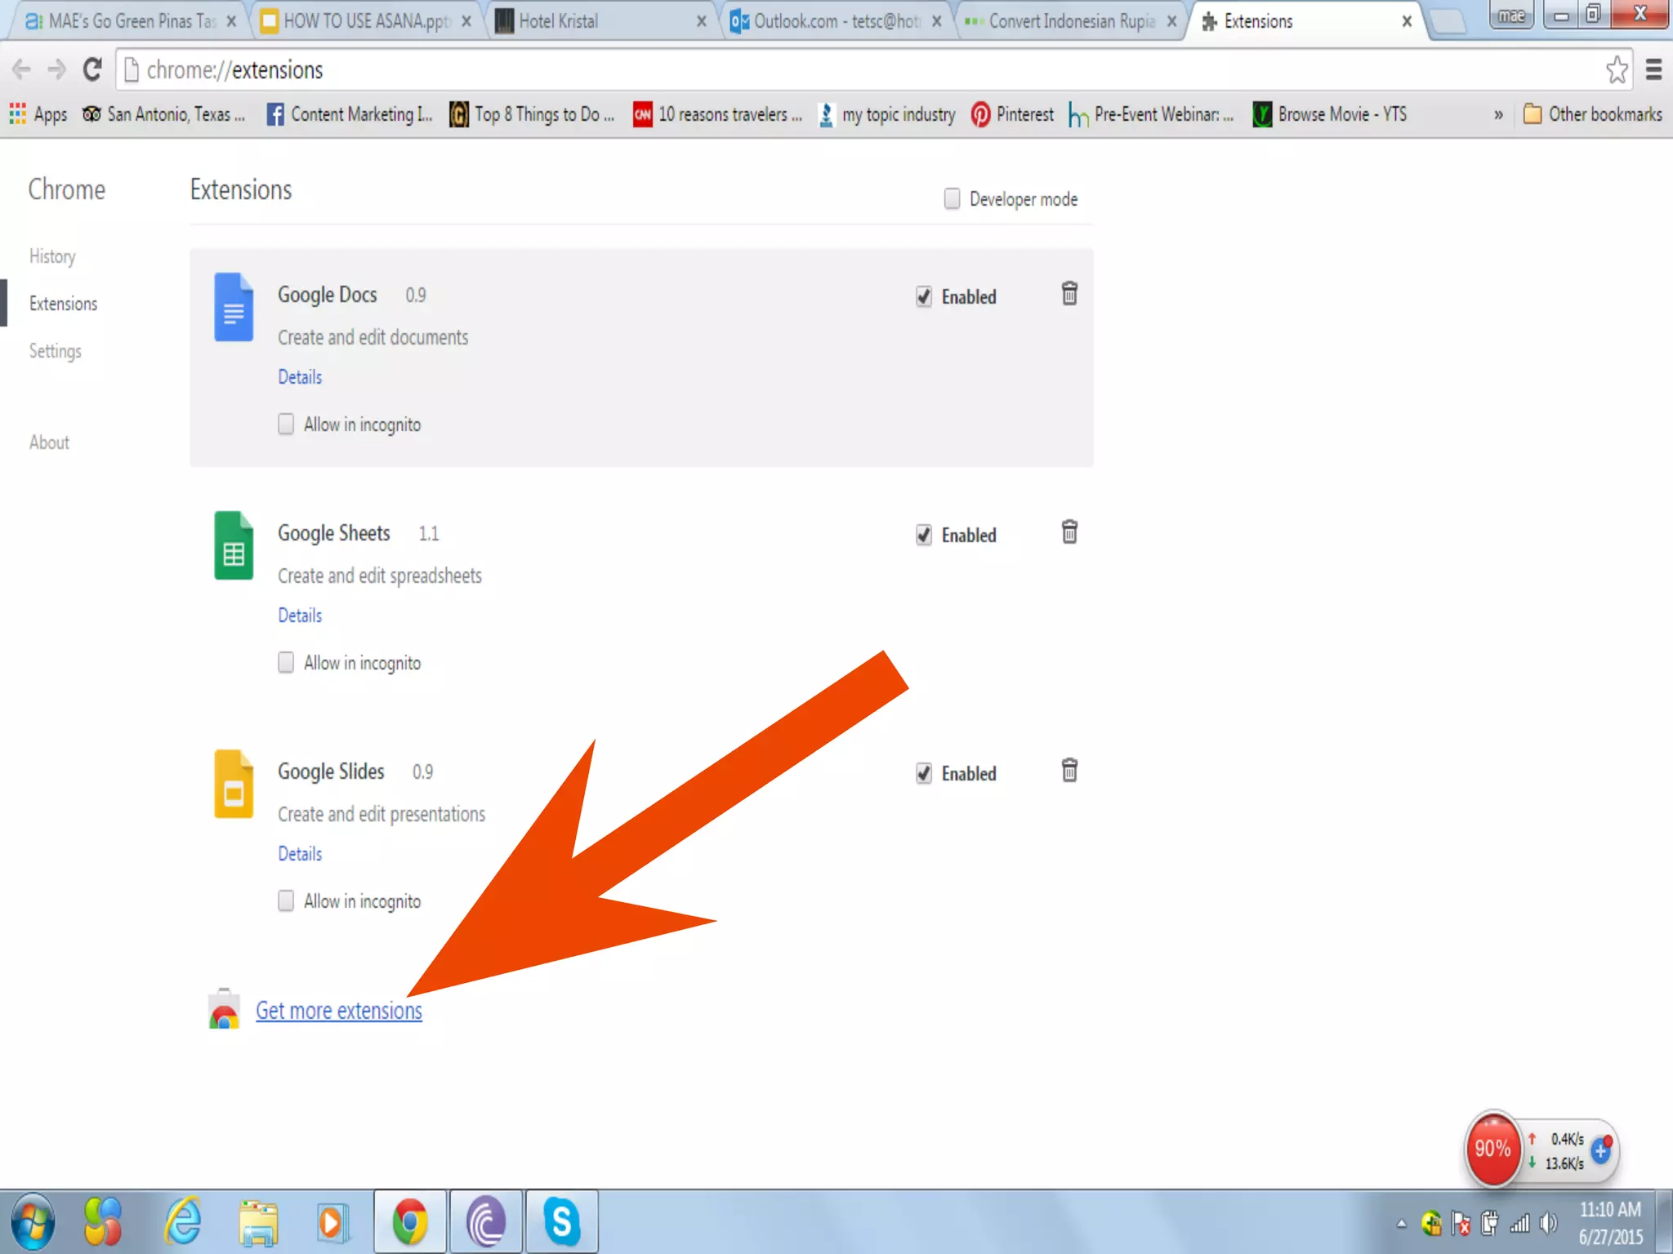Allow Google Sheets in incognito
This screenshot has width=1673, height=1254.
pyautogui.click(x=286, y=662)
